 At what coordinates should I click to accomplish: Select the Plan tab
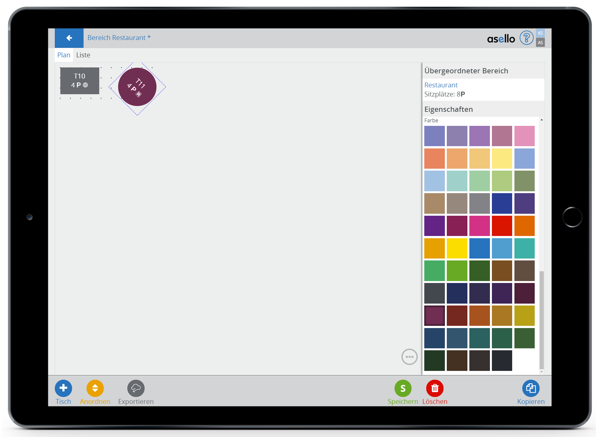point(64,55)
